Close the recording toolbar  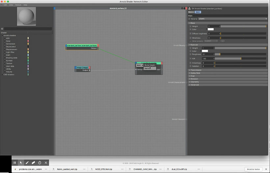46,162
